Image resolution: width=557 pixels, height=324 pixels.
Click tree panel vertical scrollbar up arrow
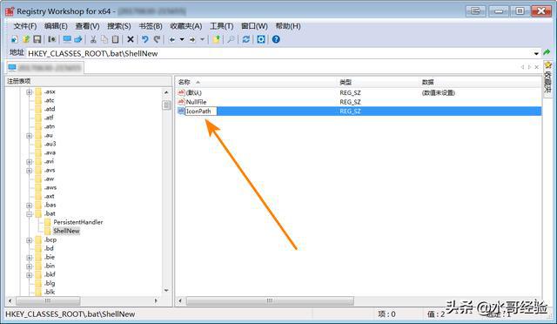coord(166,92)
